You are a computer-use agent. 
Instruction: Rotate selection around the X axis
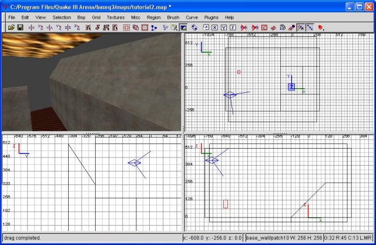(x=41, y=28)
